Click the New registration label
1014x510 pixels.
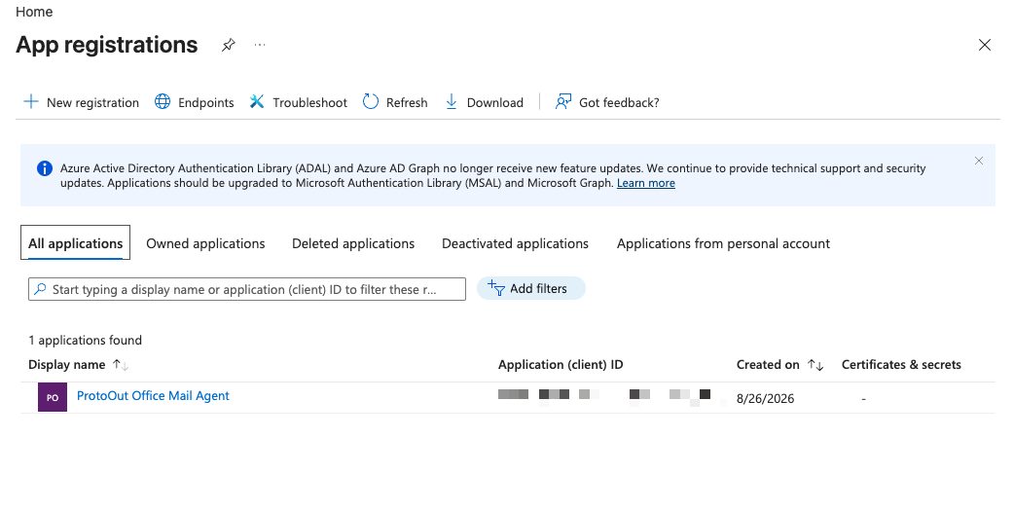pyautogui.click(x=92, y=103)
